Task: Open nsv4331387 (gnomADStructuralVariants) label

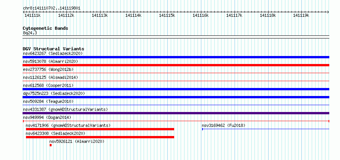Action: coord(65,109)
